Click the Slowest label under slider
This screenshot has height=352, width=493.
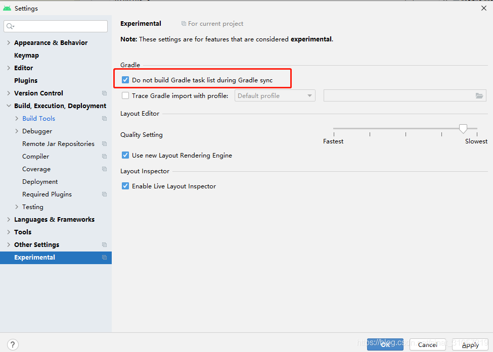point(476,141)
